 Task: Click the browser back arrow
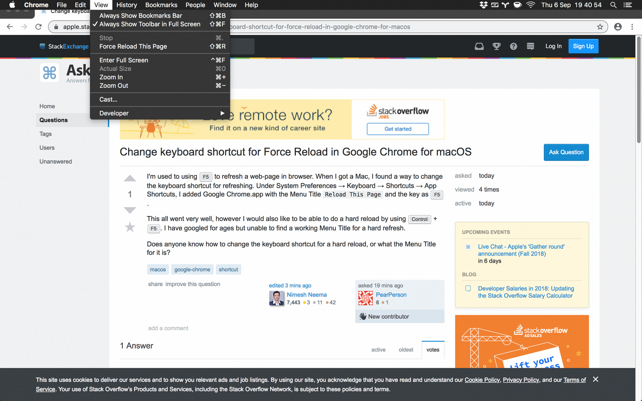tap(10, 27)
